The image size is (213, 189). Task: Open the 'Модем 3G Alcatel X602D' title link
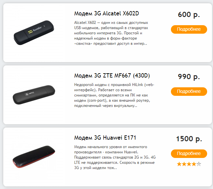[x=107, y=14]
